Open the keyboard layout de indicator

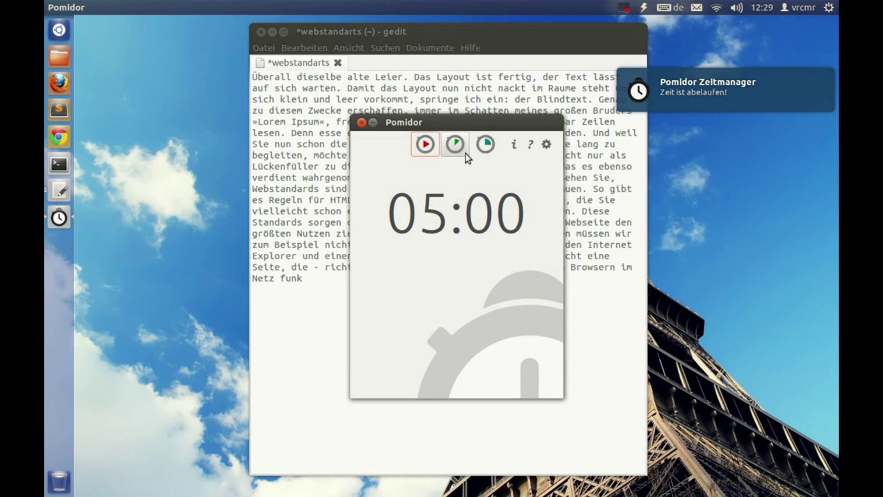tap(670, 7)
